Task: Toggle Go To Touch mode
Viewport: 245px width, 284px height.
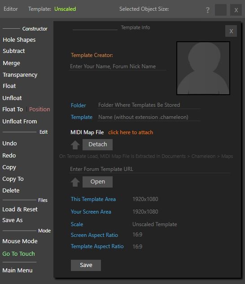Action: [x=19, y=254]
